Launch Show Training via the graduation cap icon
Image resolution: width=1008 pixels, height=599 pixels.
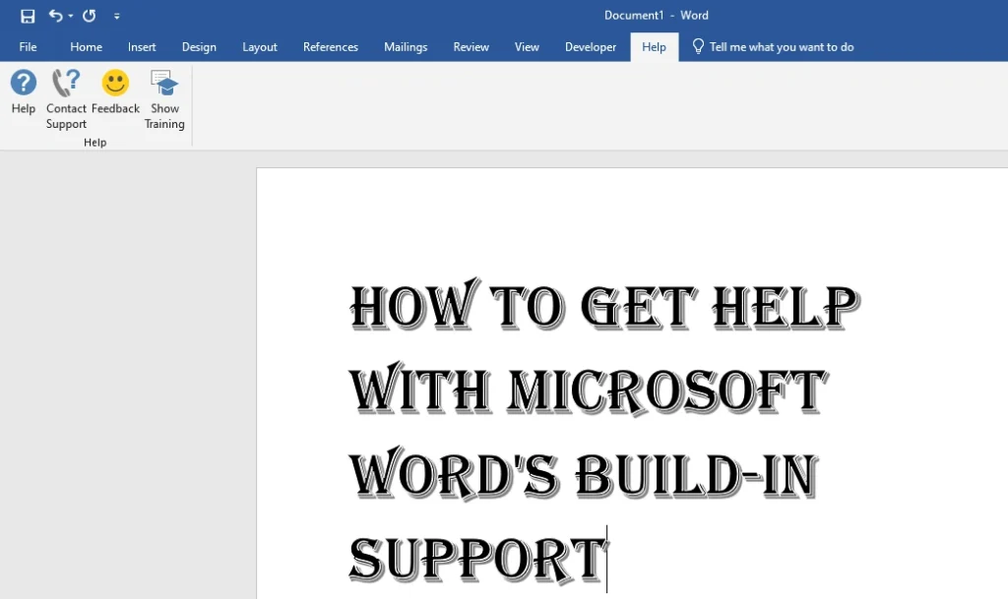tap(163, 84)
